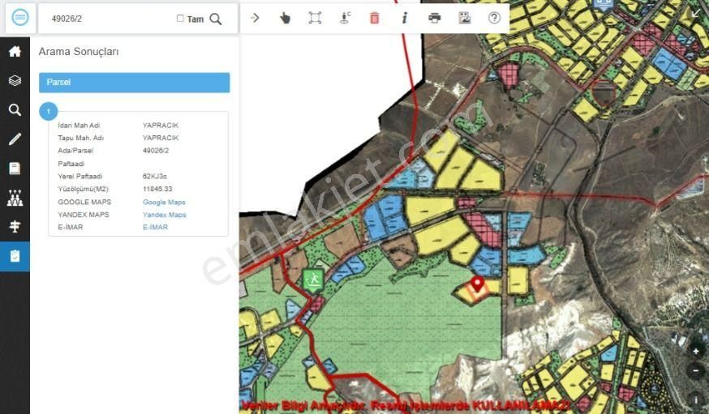
Task: Open the info tool icon
Action: 405,18
